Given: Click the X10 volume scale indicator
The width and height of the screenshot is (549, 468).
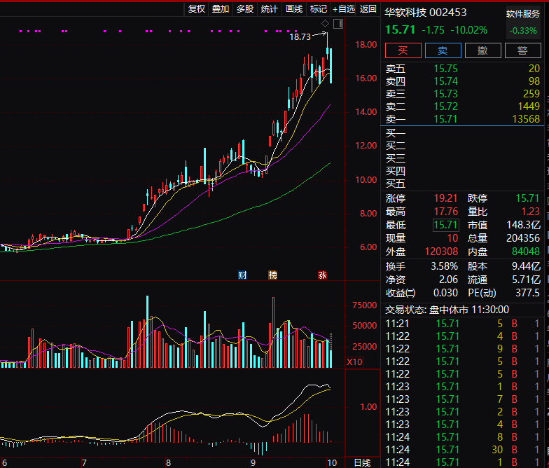Looking at the screenshot, I should 355,362.
